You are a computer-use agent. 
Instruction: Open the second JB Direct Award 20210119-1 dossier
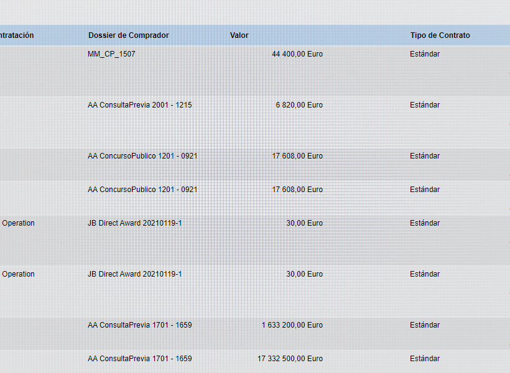[134, 274]
